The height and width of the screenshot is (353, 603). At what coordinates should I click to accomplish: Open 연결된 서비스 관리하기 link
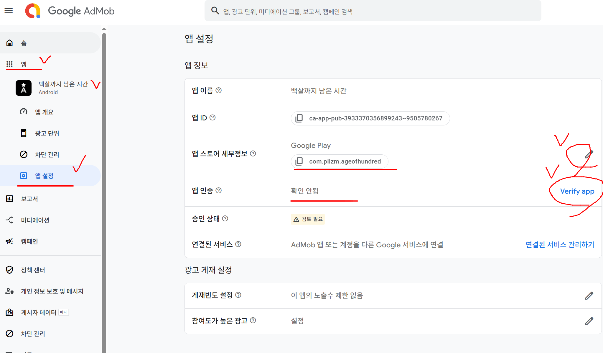(x=560, y=245)
